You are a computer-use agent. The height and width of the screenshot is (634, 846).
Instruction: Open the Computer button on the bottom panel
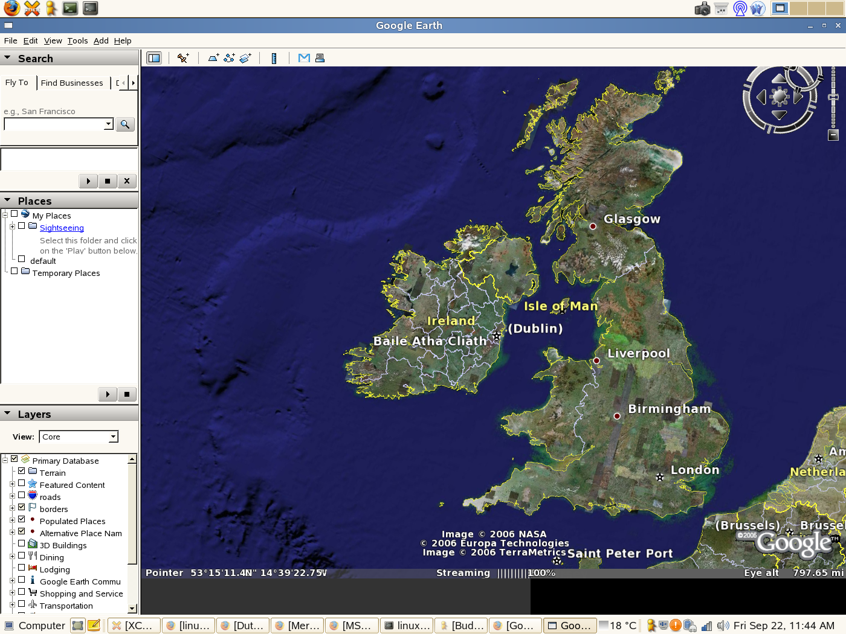35,626
